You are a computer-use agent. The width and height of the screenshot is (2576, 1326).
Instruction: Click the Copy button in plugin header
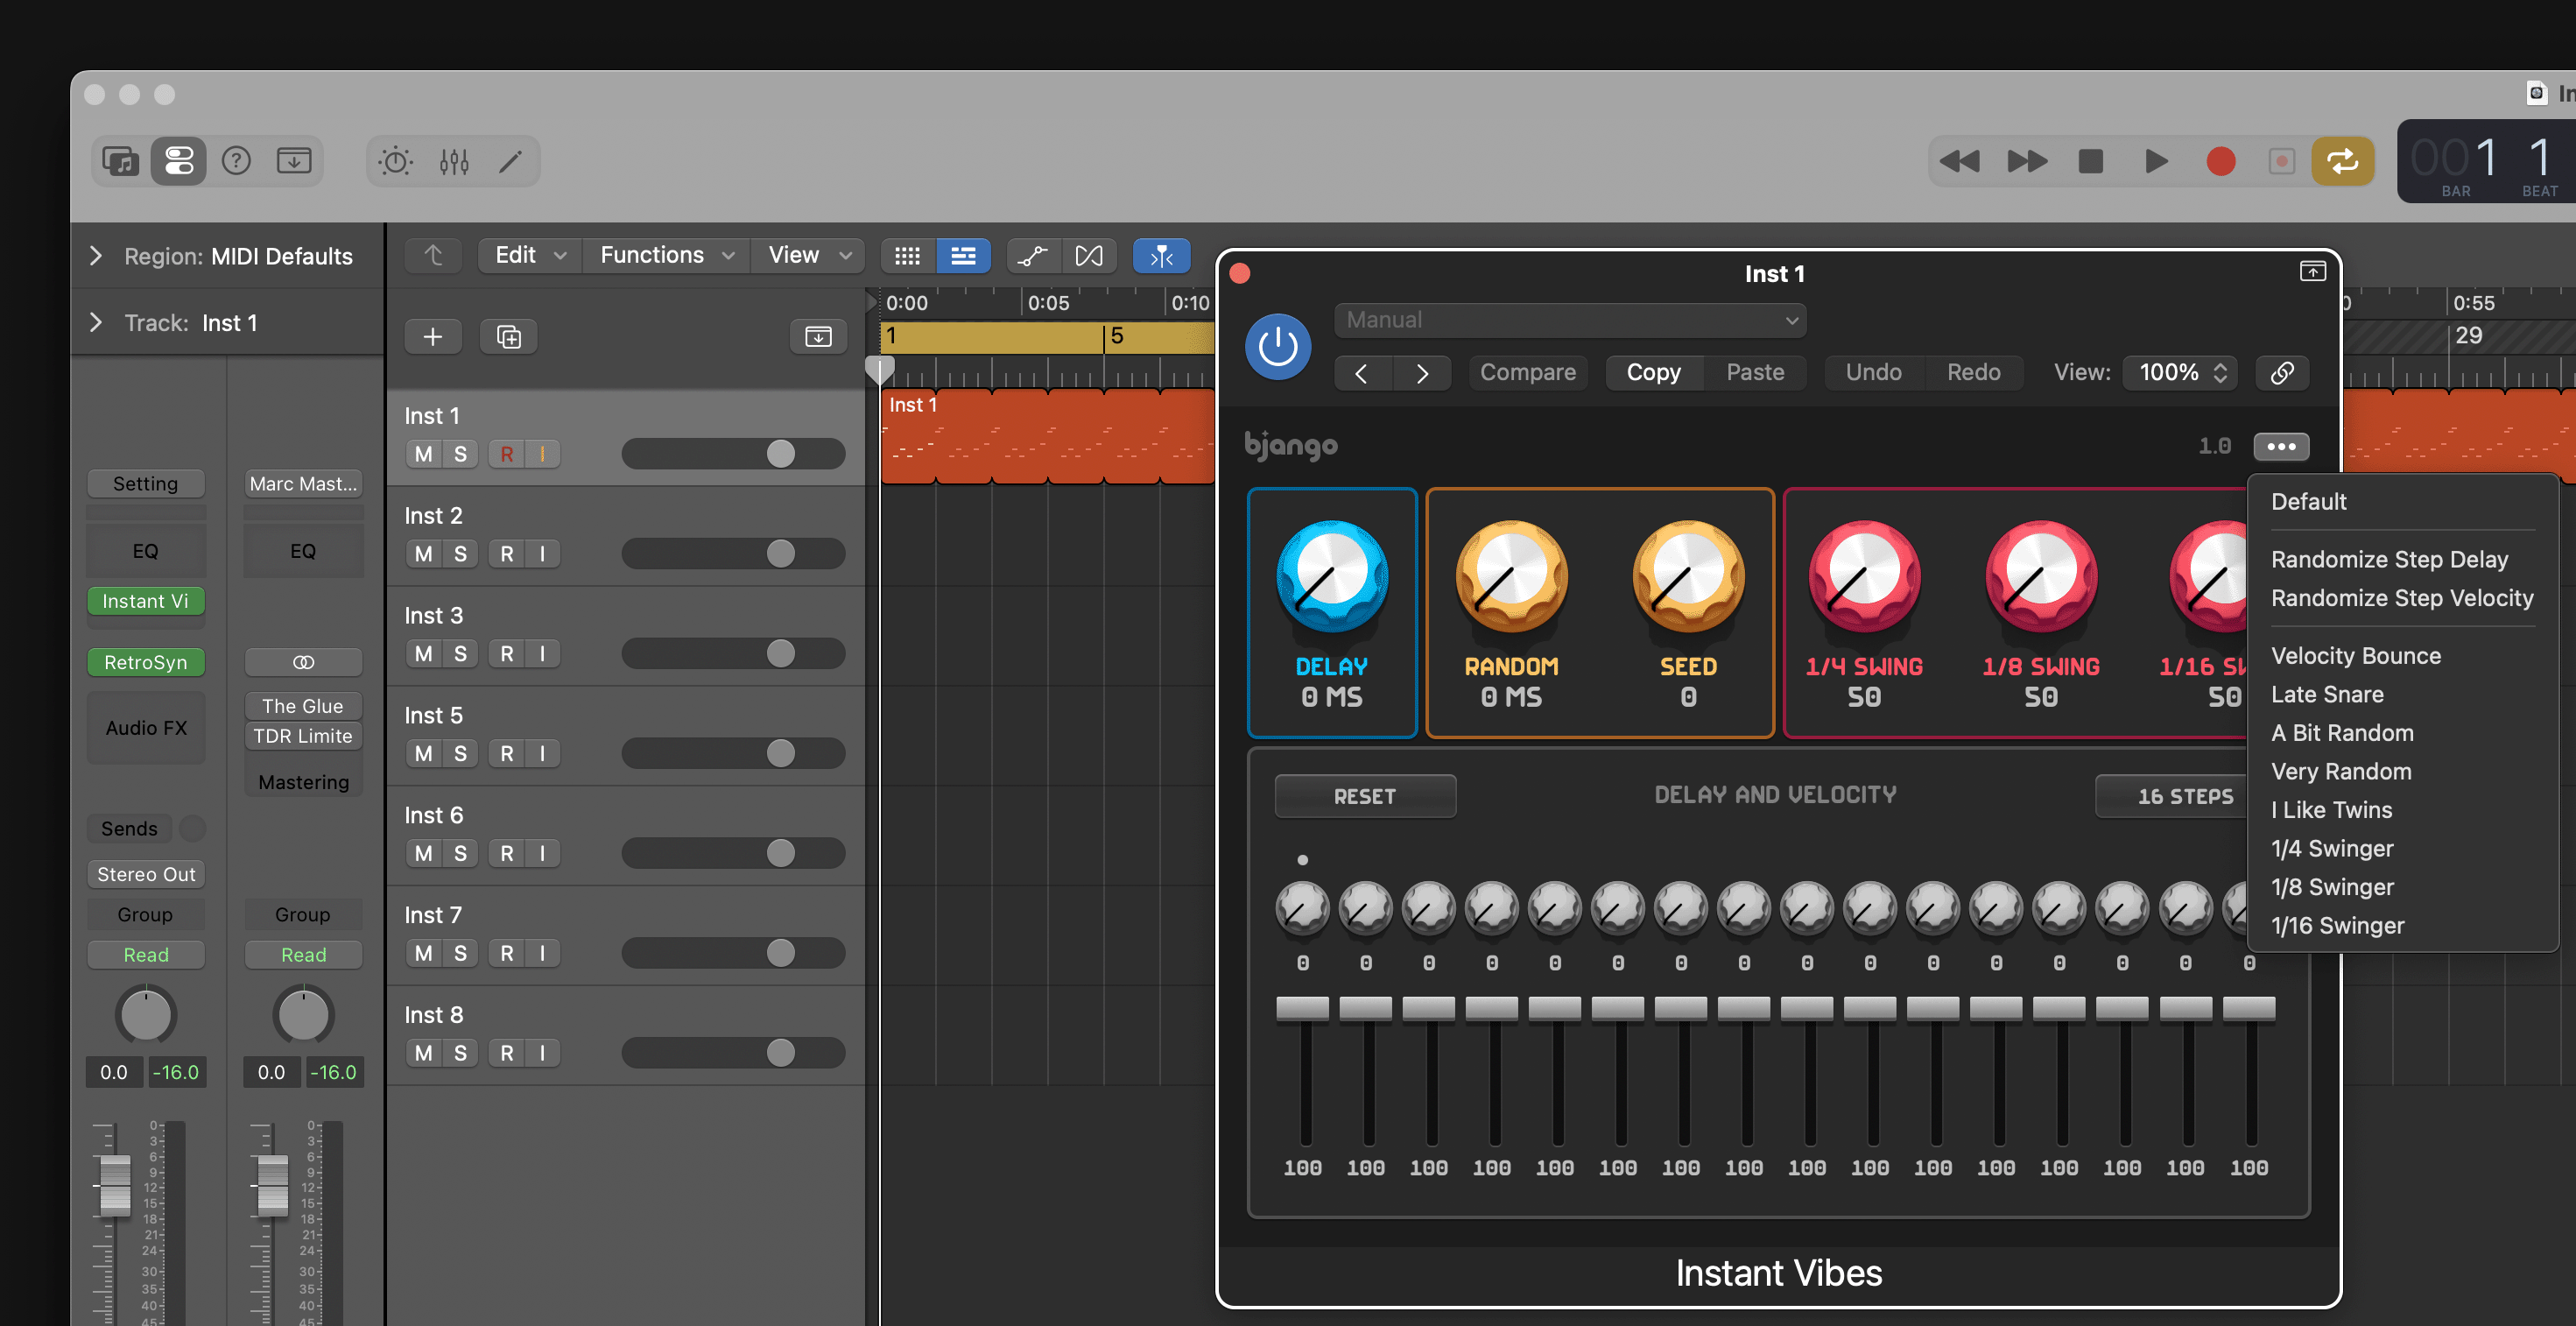pyautogui.click(x=1654, y=373)
